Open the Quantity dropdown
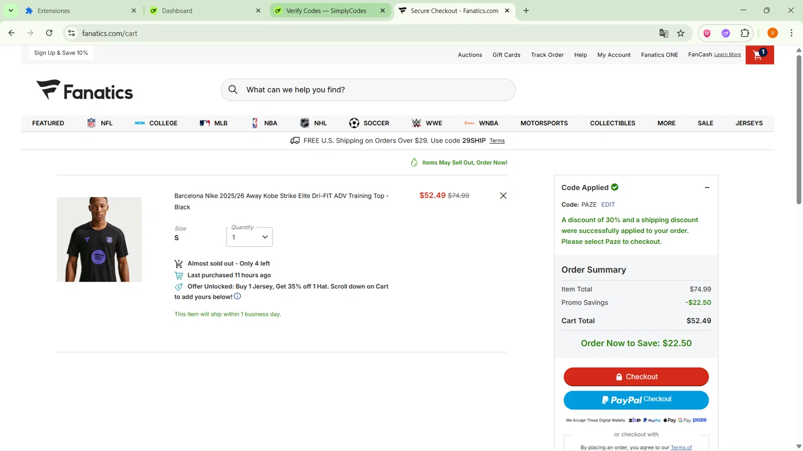The height and width of the screenshot is (451, 803). pos(249,237)
